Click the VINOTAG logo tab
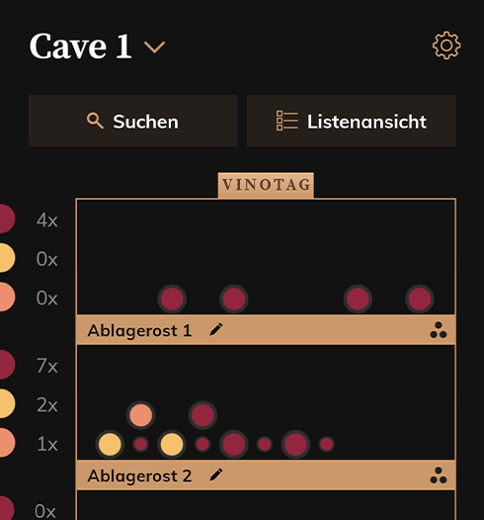Viewport: 484px width, 520px height. click(x=266, y=185)
